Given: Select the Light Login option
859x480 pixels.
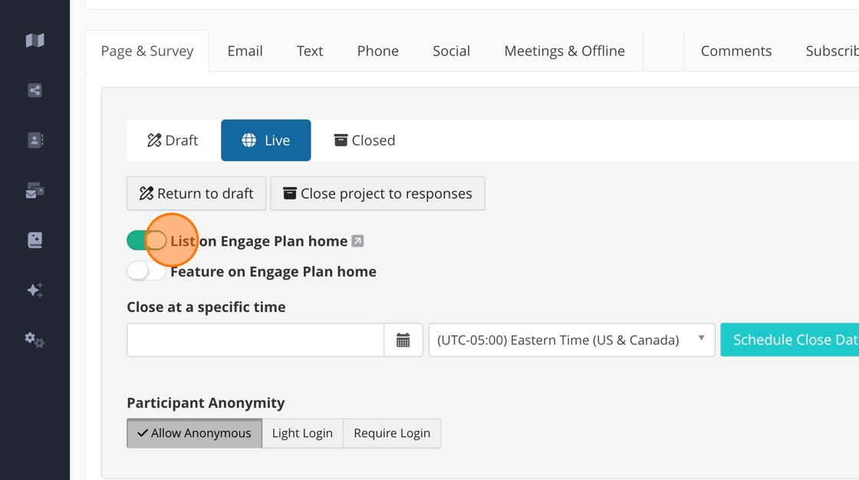Looking at the screenshot, I should click(302, 433).
